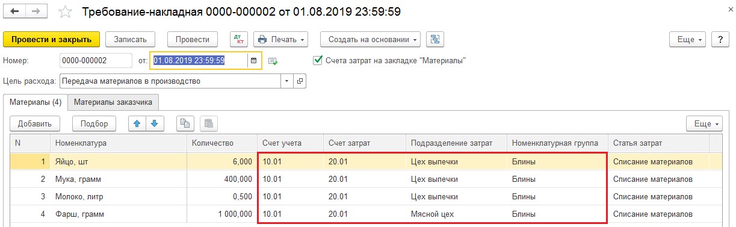
Task: Show Дт/Кт accounting entries icon
Action: (239, 39)
